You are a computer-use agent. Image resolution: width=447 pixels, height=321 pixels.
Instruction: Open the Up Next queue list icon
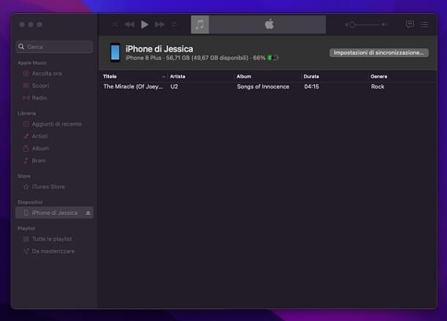[424, 24]
